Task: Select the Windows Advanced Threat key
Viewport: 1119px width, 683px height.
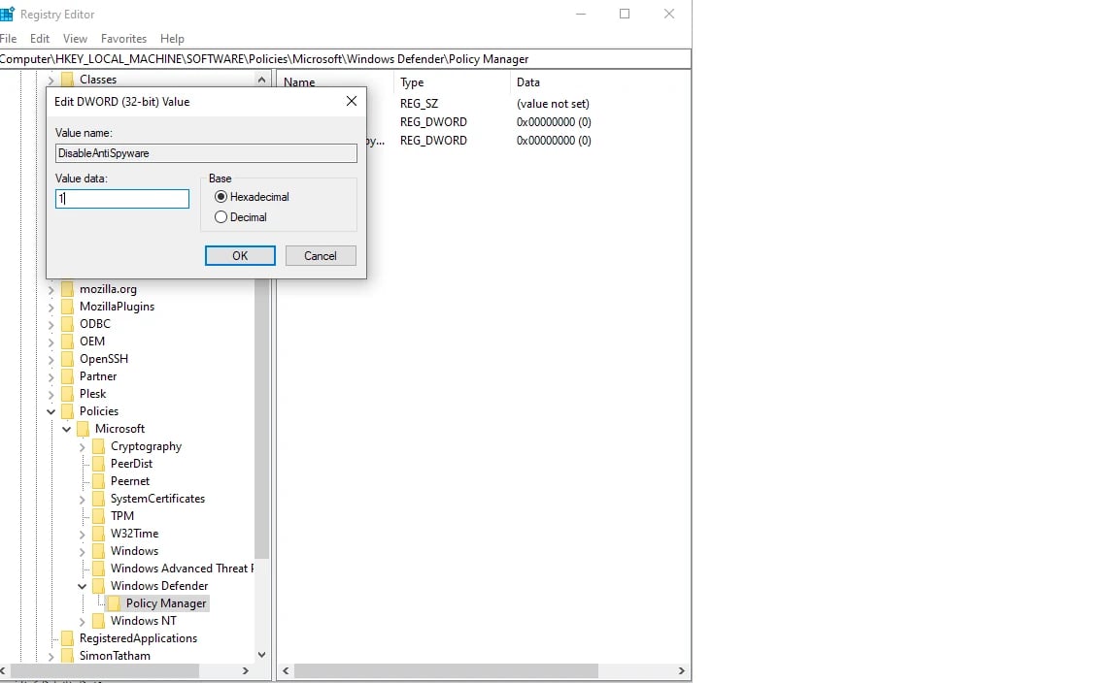Action: click(x=182, y=569)
